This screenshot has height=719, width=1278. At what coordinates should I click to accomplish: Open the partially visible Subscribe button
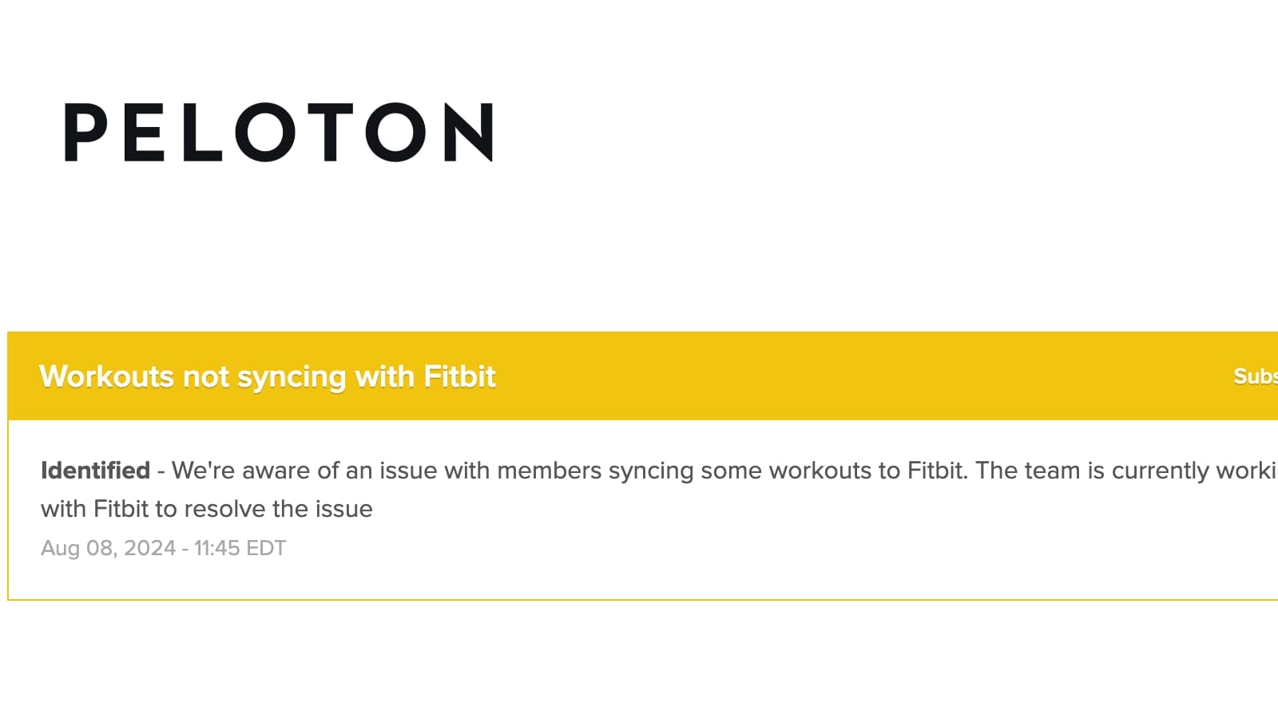pyautogui.click(x=1255, y=376)
